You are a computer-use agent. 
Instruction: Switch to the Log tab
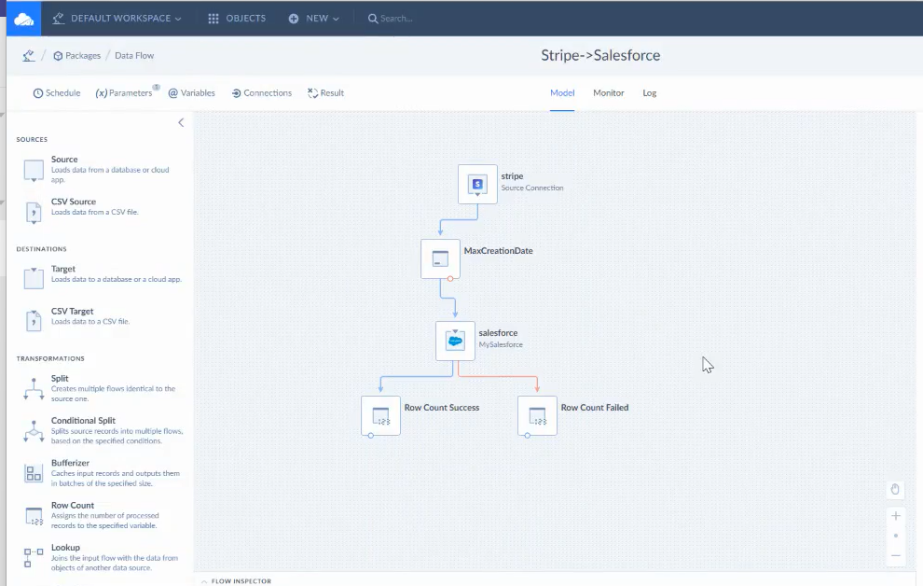[x=650, y=93]
